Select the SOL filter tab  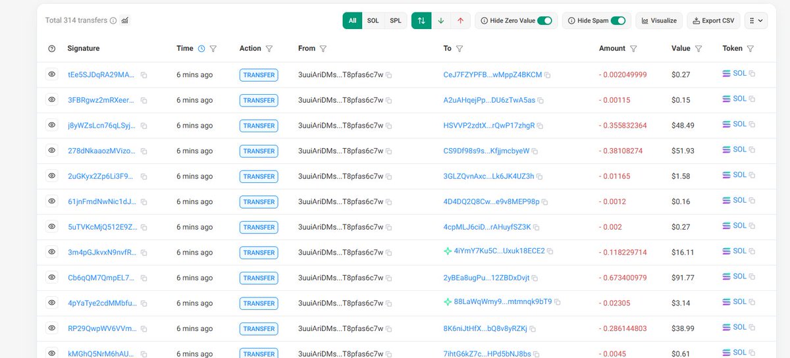pos(373,20)
